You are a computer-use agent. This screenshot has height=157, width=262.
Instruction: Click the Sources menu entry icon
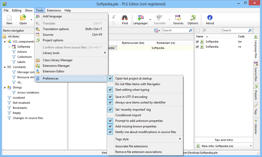click(38, 35)
